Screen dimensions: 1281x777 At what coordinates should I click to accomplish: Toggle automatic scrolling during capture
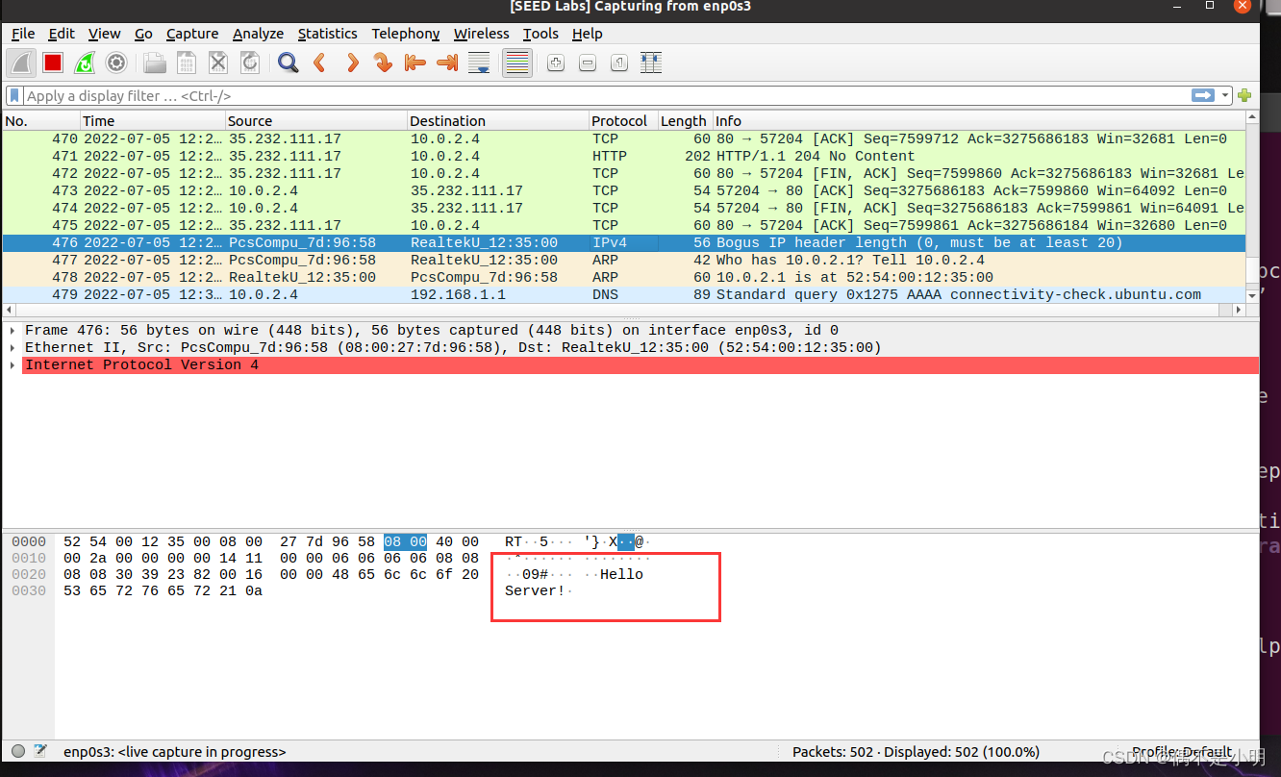(x=479, y=62)
